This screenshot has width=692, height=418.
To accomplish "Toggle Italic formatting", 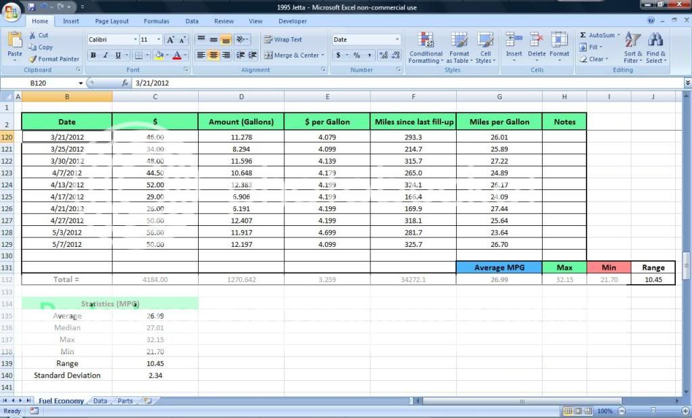I will tap(105, 55).
